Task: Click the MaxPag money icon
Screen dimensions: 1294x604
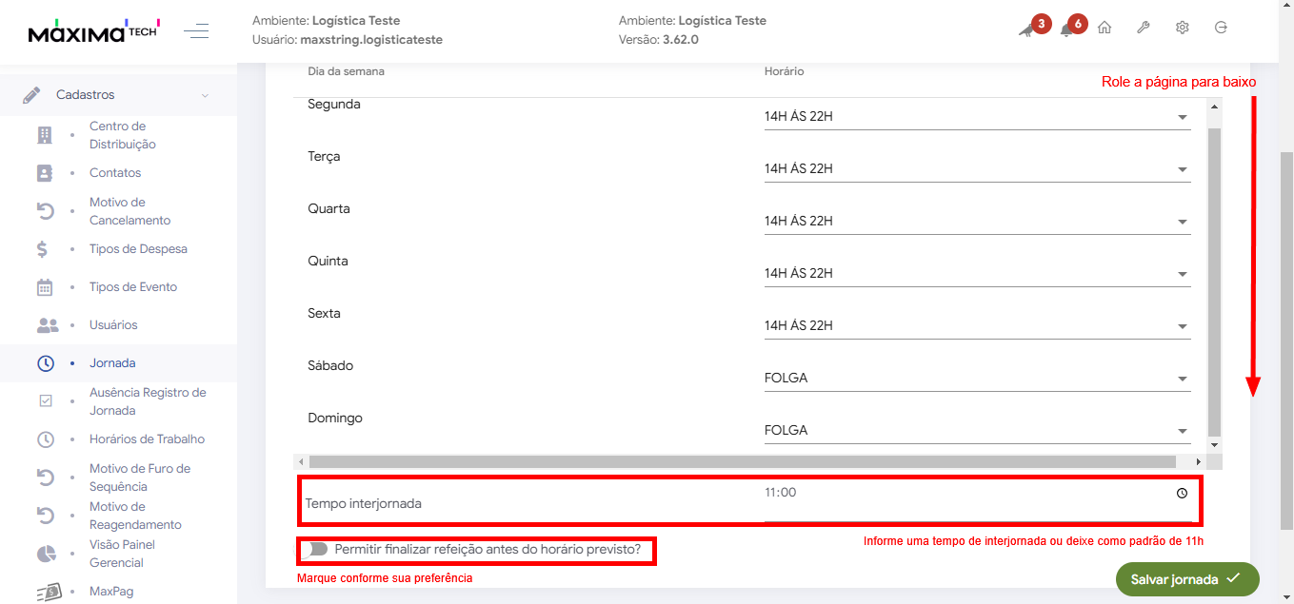Action: [x=48, y=592]
